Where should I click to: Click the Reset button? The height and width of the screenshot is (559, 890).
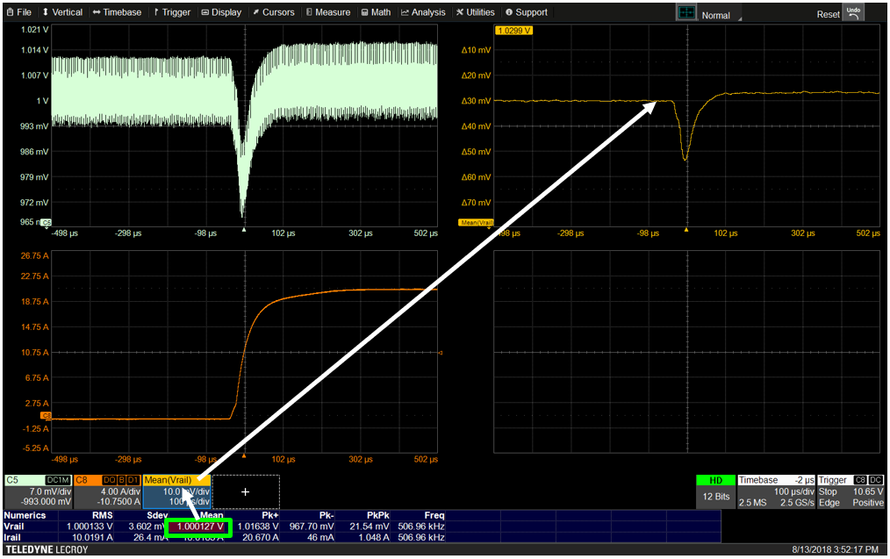pos(828,15)
